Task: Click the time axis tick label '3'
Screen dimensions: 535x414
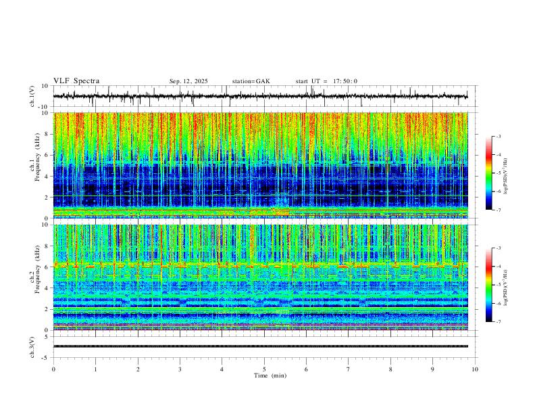Action: tap(180, 369)
